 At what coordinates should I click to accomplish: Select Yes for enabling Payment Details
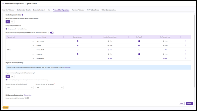pyautogui.click(x=8, y=22)
